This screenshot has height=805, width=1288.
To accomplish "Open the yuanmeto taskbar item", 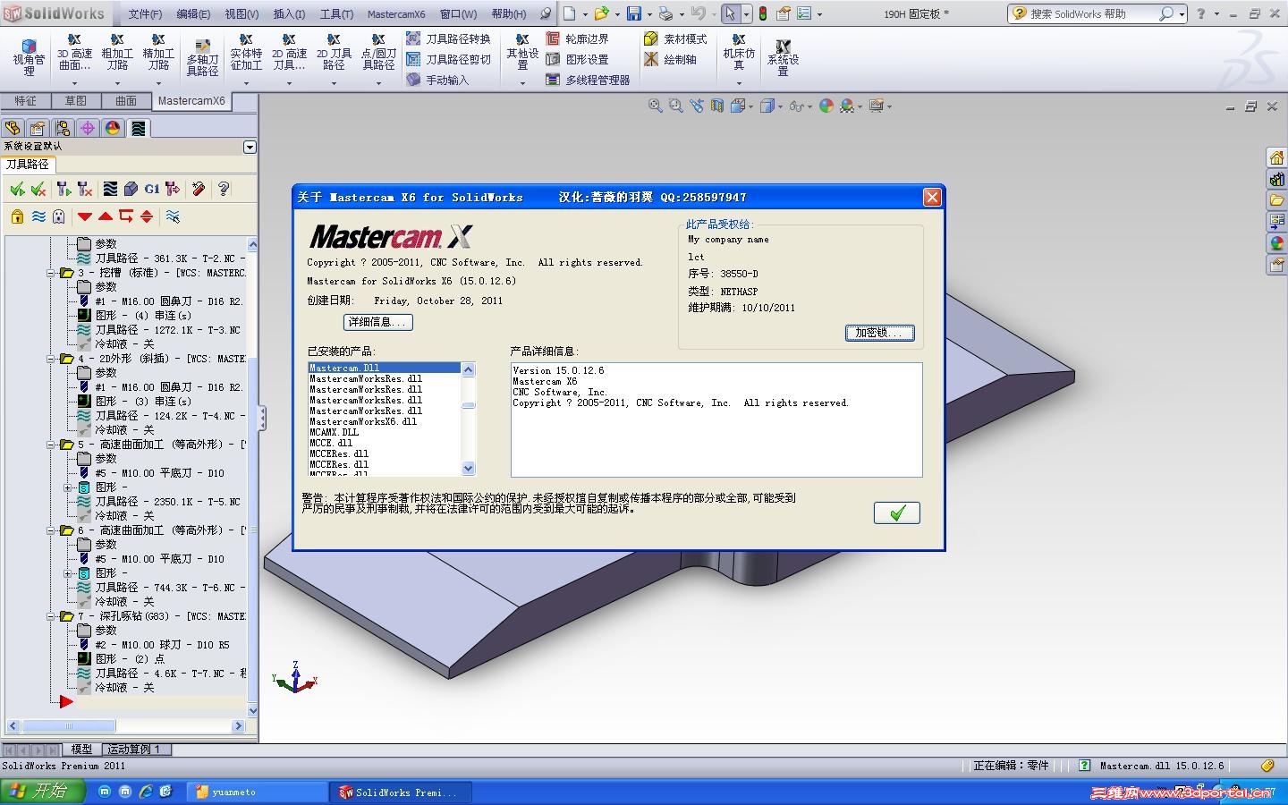I will pos(258,792).
